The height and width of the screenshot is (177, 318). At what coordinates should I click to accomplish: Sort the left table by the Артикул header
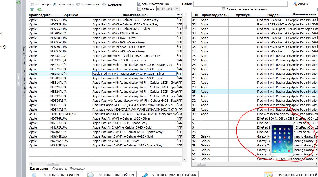pyautogui.click(x=71, y=15)
